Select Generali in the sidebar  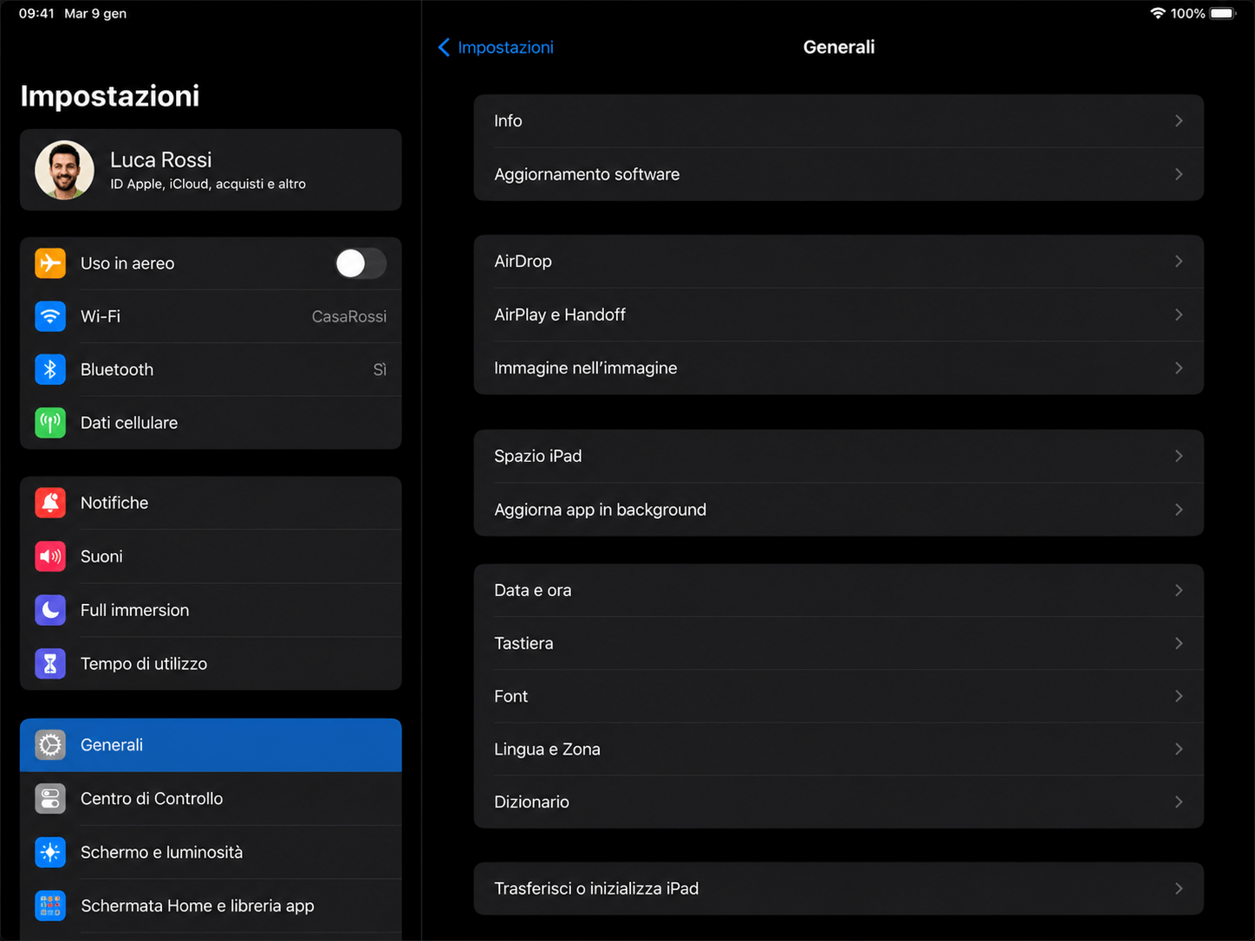click(x=211, y=745)
